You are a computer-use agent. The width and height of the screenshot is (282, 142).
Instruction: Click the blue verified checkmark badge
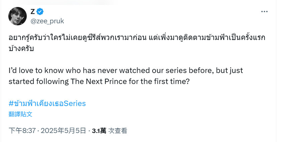click(40, 12)
